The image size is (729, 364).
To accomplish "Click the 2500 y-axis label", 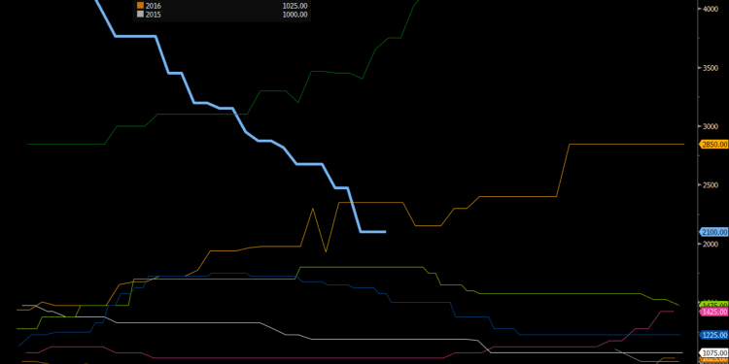I will (x=710, y=185).
